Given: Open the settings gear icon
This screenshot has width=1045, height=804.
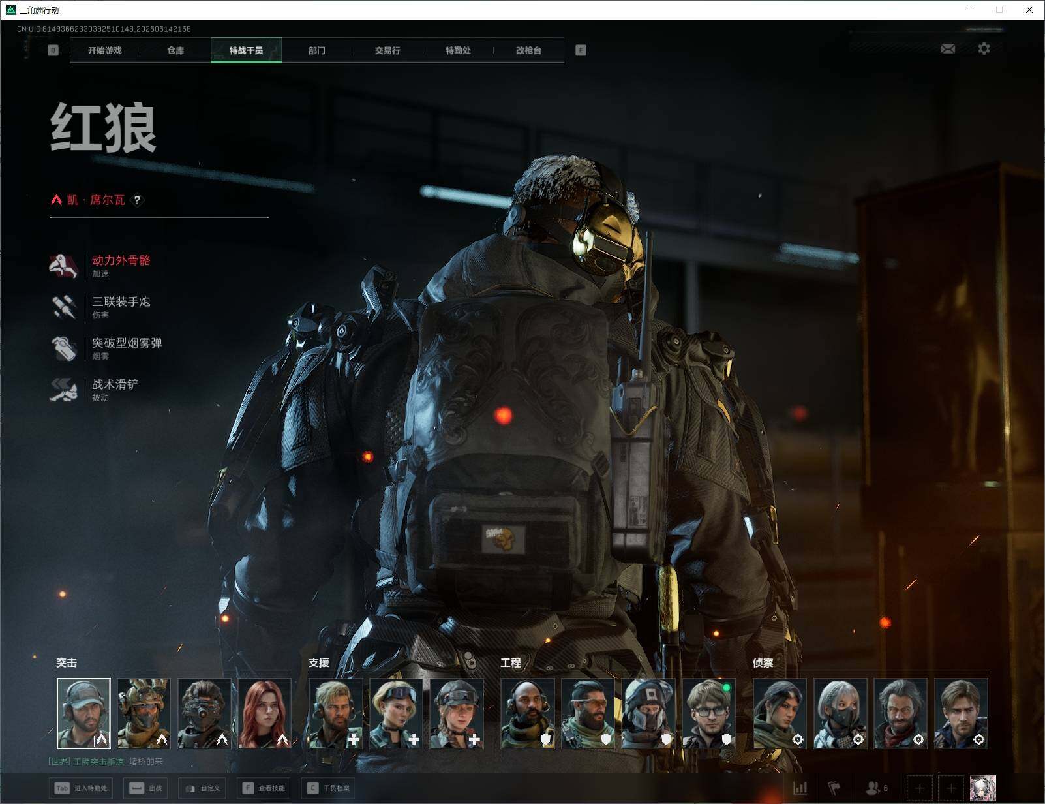Looking at the screenshot, I should [984, 49].
